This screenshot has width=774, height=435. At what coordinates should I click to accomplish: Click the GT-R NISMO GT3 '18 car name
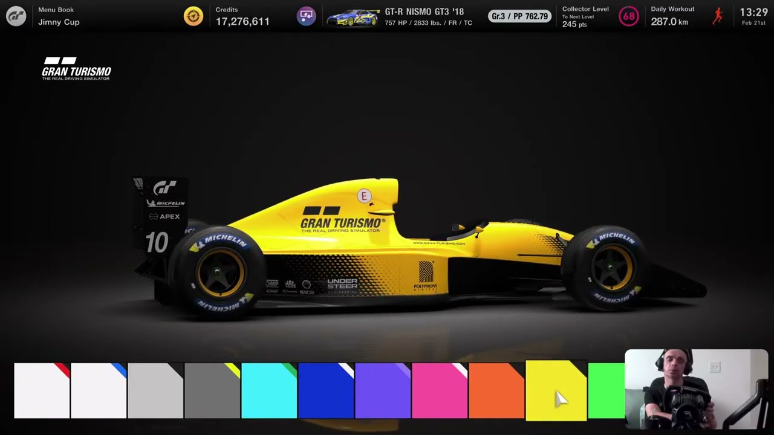pyautogui.click(x=424, y=11)
